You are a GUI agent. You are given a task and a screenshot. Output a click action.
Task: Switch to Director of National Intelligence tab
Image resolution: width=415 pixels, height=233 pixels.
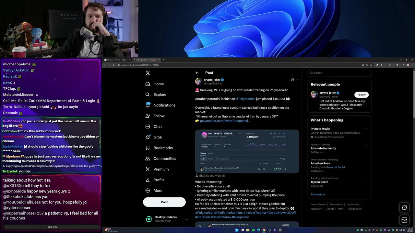click(117, 60)
